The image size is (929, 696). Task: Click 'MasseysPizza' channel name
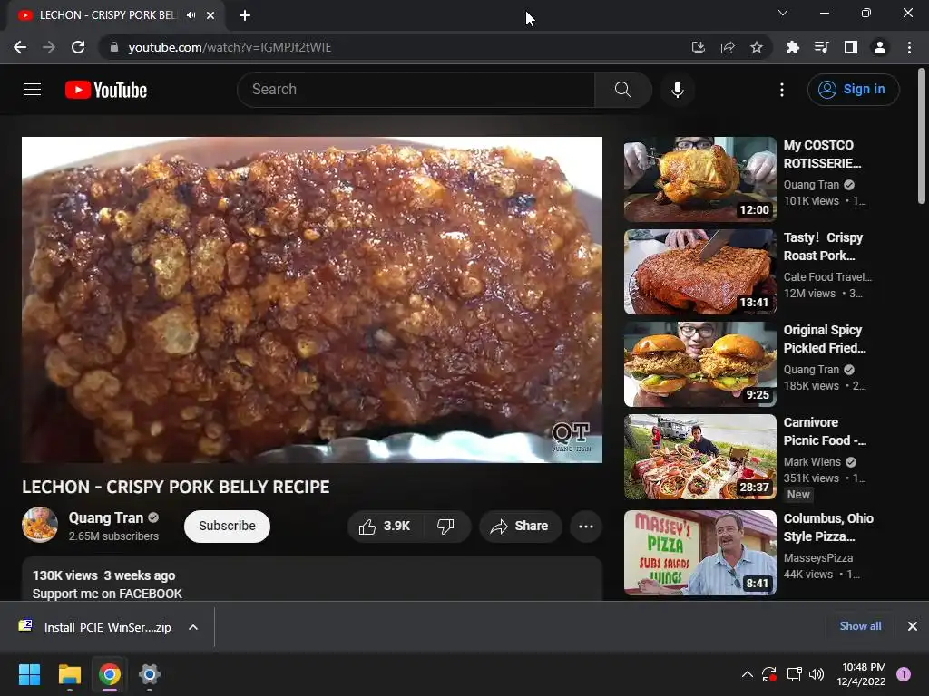[x=818, y=558]
